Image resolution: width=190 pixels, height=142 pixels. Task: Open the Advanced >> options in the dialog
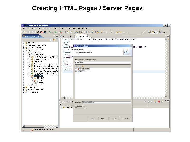click(x=80, y=106)
